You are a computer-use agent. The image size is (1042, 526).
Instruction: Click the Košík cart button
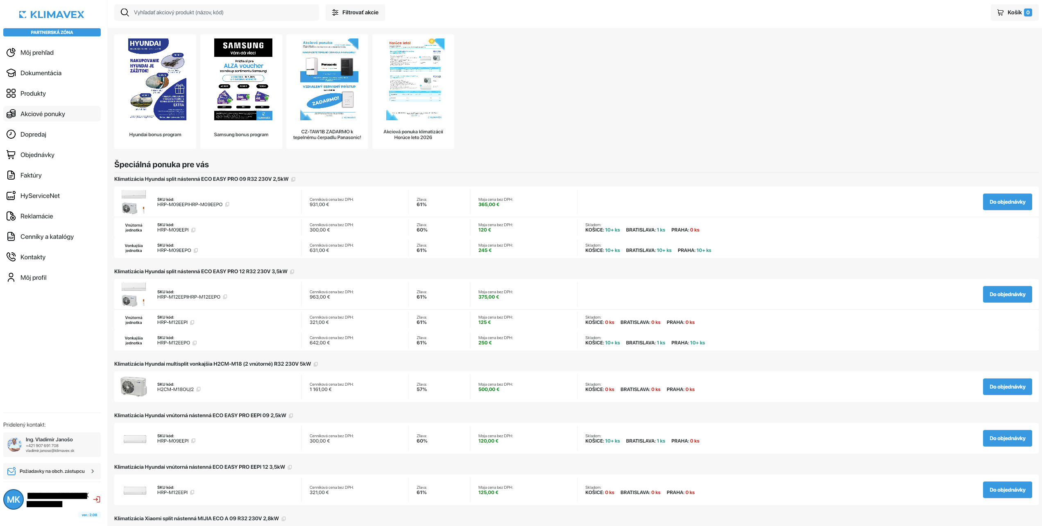[x=1015, y=12]
